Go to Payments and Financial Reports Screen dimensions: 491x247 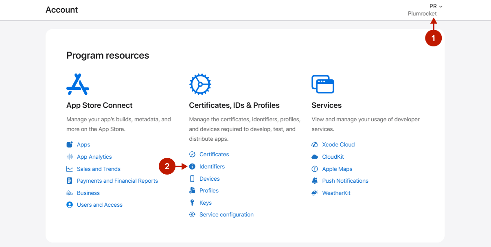tap(117, 181)
